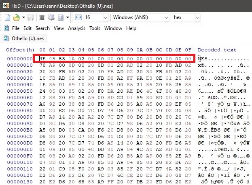Click the Open file folder icon
Image resolution: width=252 pixels, height=185 pixels.
coord(17,17)
